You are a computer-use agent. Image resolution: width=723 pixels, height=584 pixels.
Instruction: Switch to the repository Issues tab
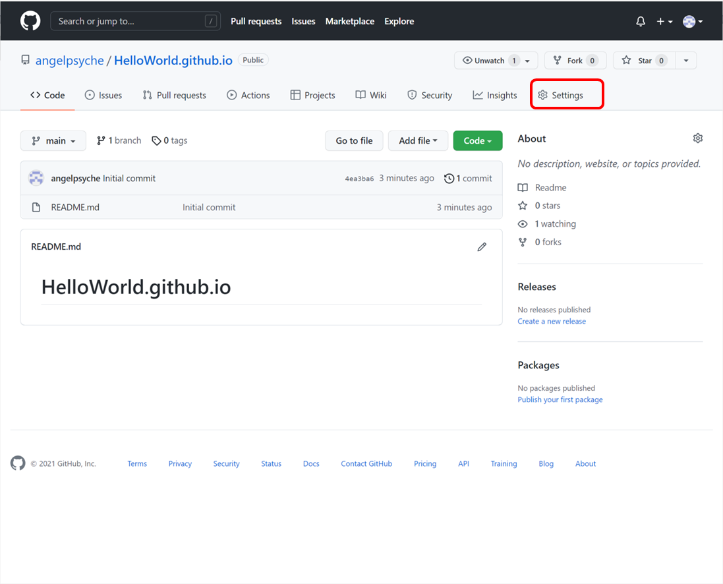pos(103,95)
